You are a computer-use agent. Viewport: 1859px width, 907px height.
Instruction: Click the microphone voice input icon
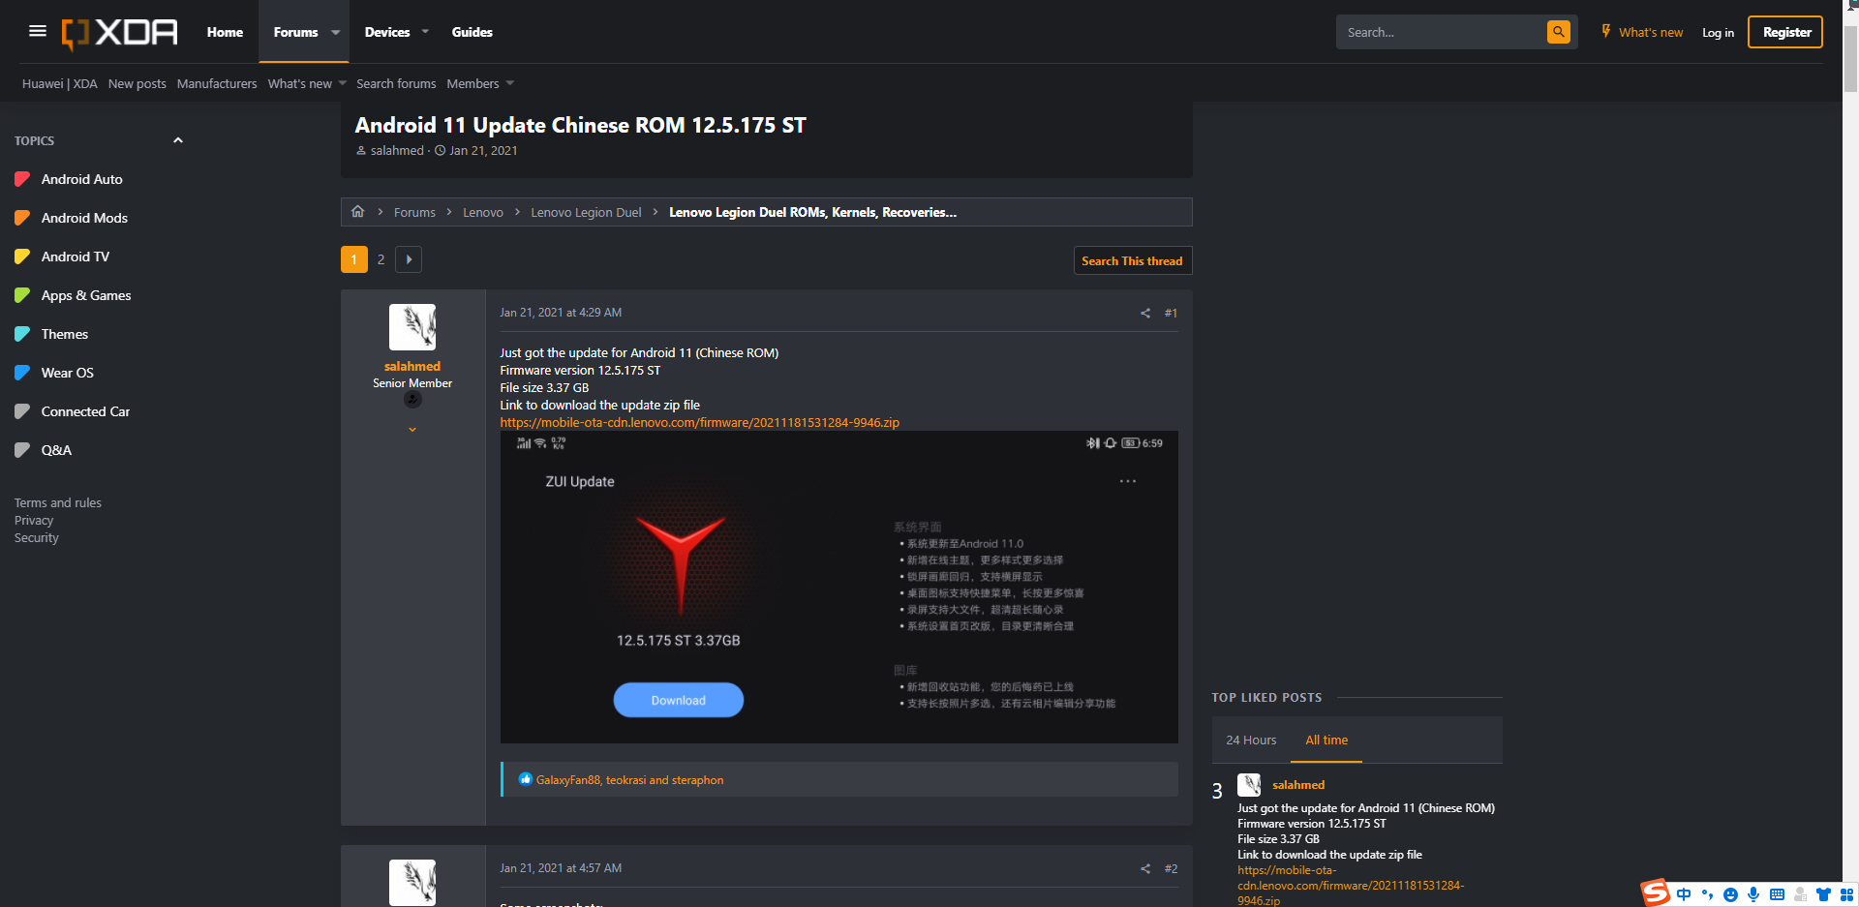(1753, 894)
